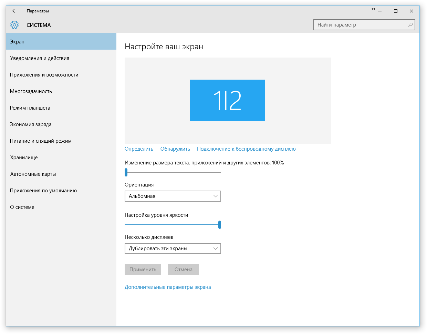Click the Обнаружить link

click(175, 149)
